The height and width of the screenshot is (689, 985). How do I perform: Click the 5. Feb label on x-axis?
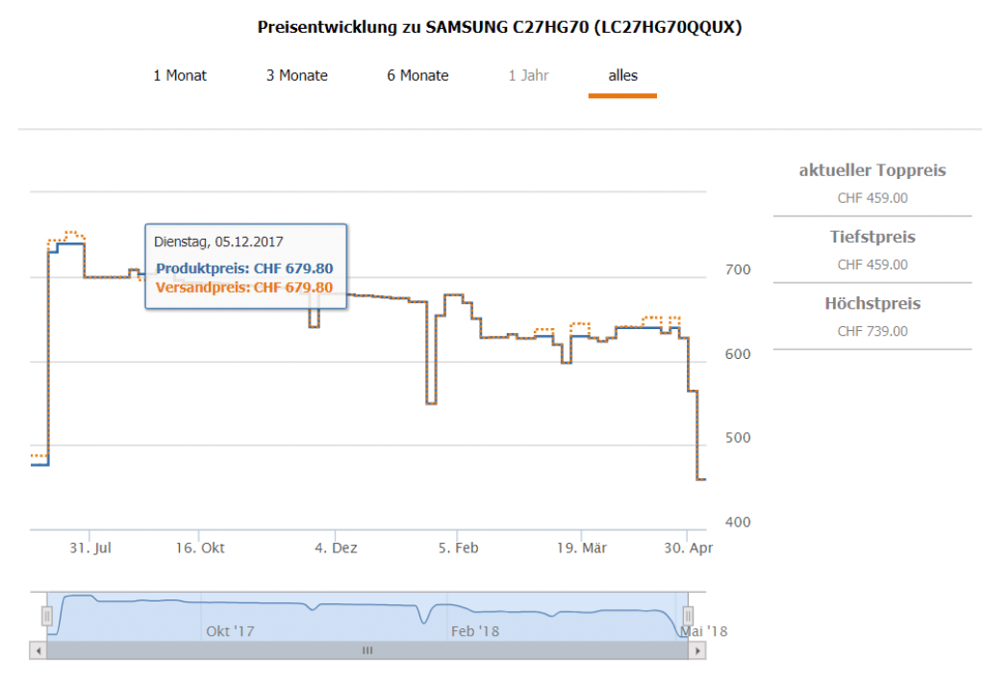click(x=458, y=548)
